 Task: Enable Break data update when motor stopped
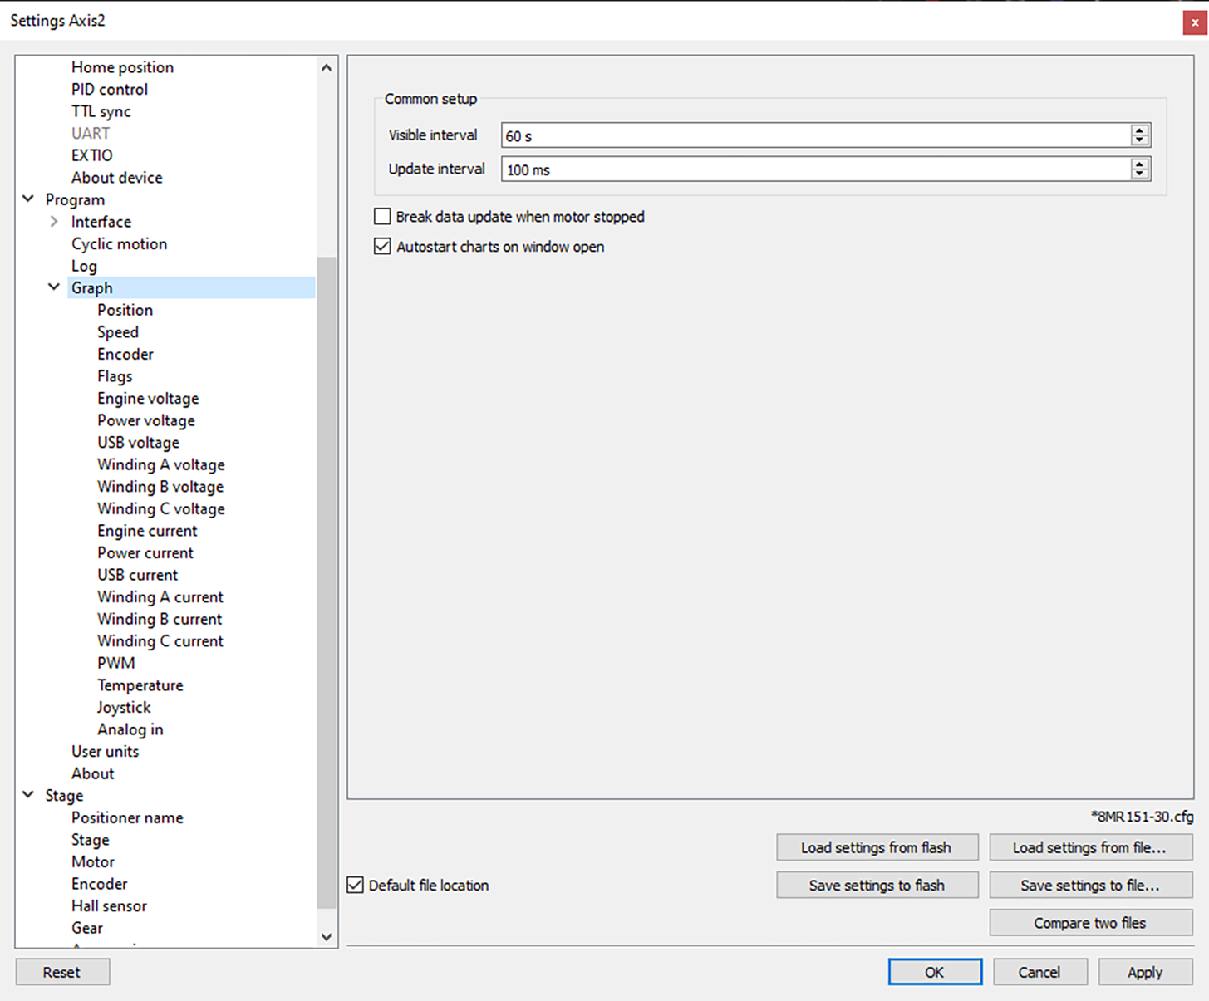(382, 217)
